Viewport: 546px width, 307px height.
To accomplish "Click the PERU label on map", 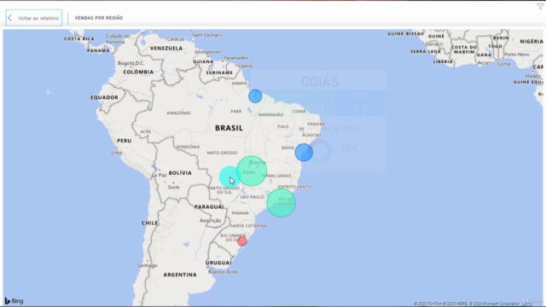I will tap(125, 141).
